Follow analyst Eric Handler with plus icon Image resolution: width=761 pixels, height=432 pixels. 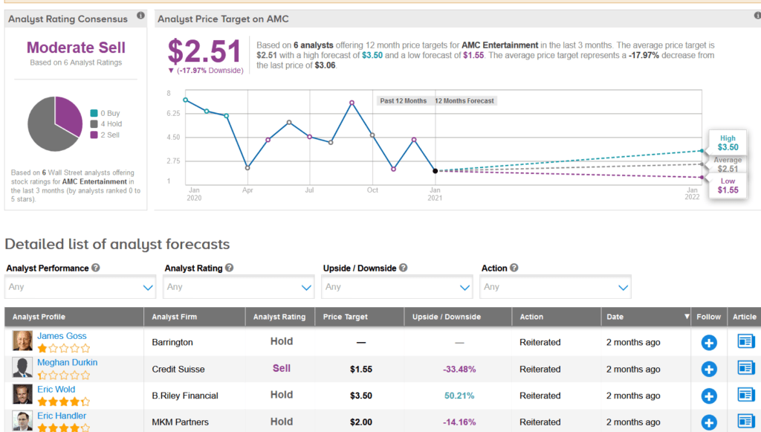(x=708, y=422)
